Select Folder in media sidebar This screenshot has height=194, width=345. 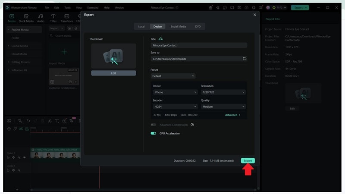pos(16,38)
